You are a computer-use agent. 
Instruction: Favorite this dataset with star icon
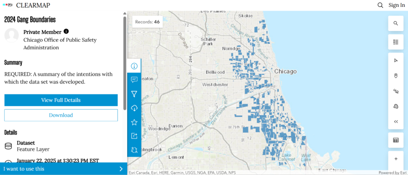(x=134, y=122)
